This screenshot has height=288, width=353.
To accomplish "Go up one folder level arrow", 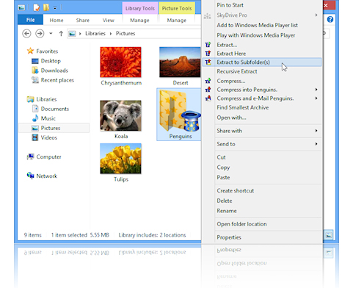I will [x=61, y=34].
